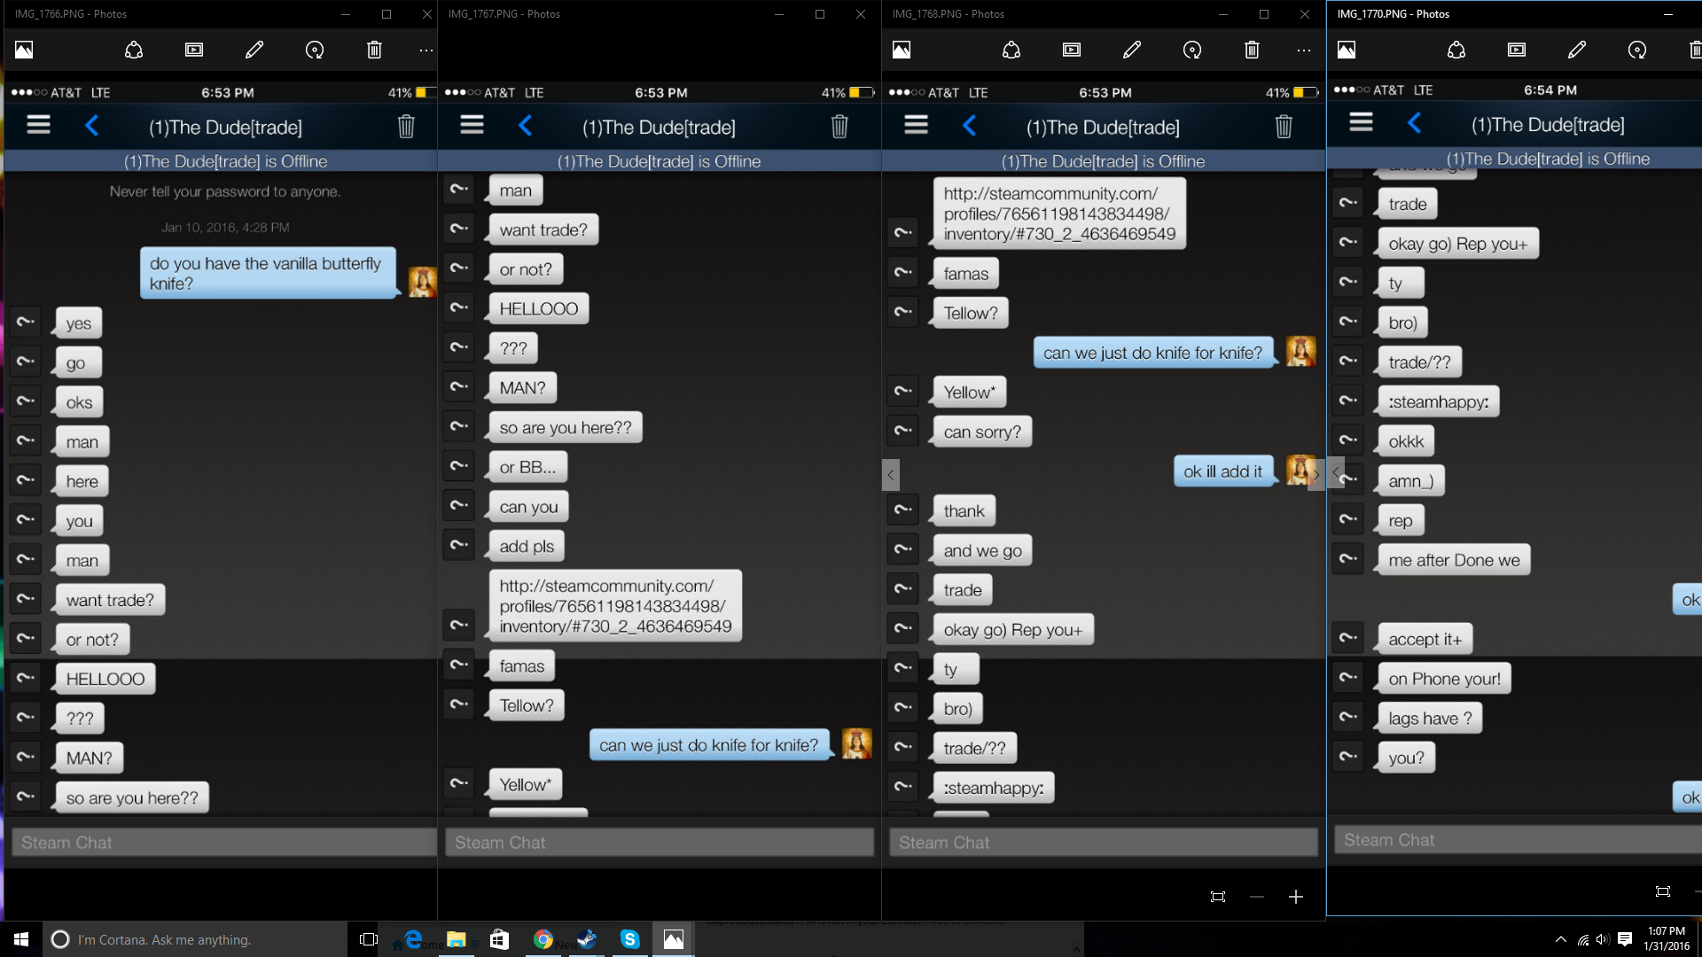The height and width of the screenshot is (957, 1702).
Task: Show hidden icons in system tray
Action: pos(1560,939)
